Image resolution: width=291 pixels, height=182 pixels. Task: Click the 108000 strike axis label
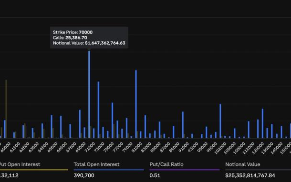click(x=239, y=148)
